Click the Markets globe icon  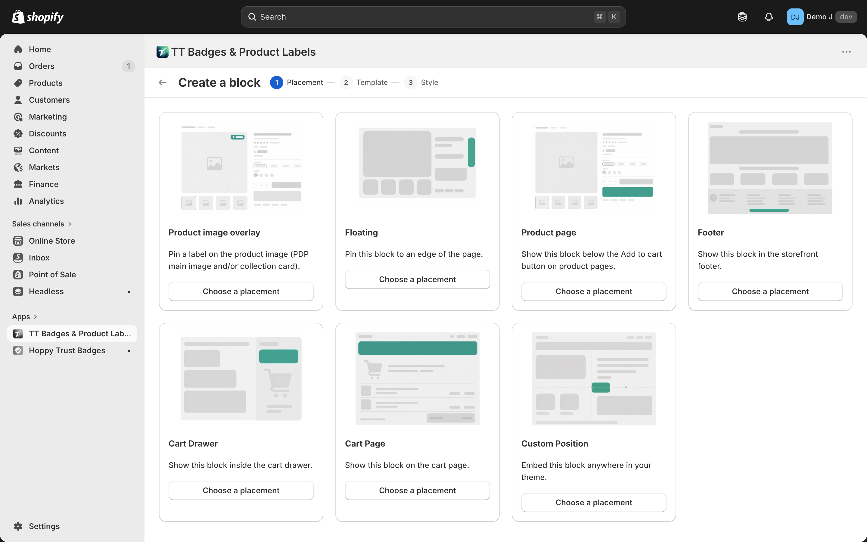(x=18, y=167)
